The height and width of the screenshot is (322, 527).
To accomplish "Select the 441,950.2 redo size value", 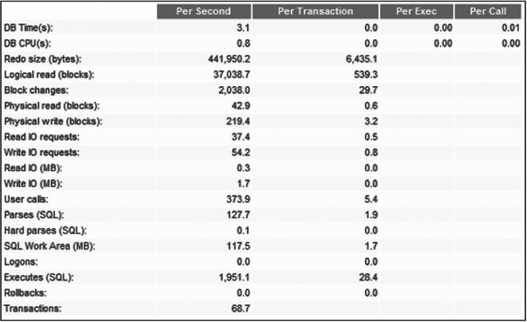I will 228,60.
